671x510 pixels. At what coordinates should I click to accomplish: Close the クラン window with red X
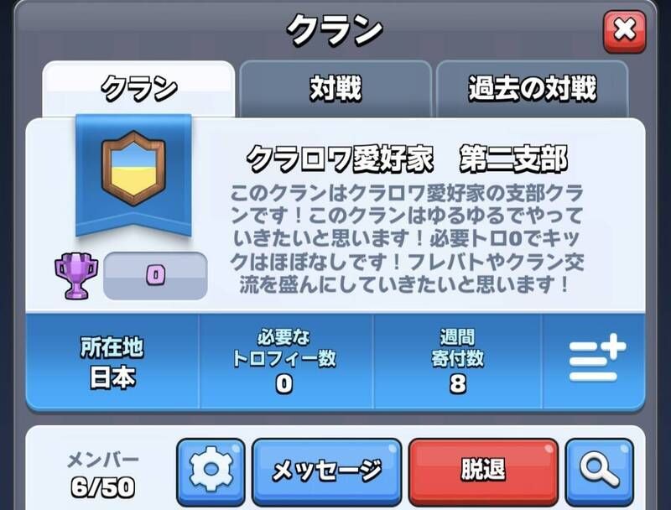(x=624, y=32)
